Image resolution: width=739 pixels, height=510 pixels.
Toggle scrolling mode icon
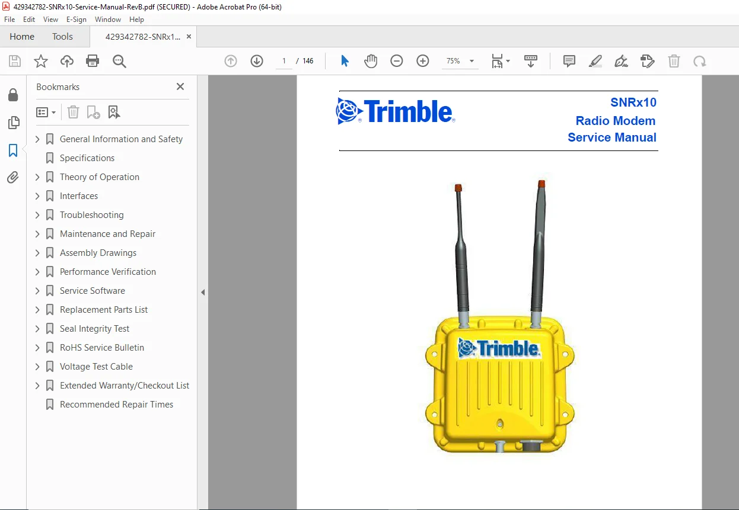pyautogui.click(x=531, y=61)
